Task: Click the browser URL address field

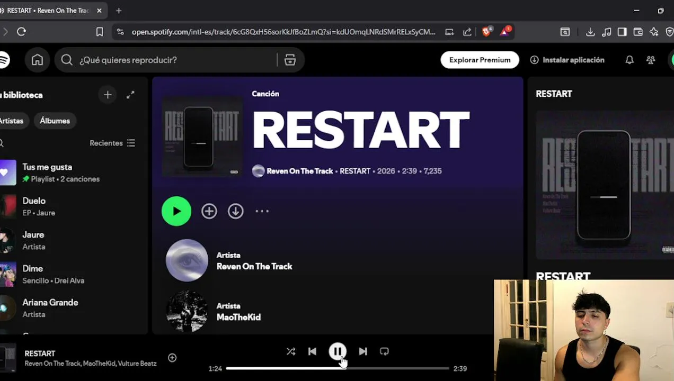Action: point(283,32)
